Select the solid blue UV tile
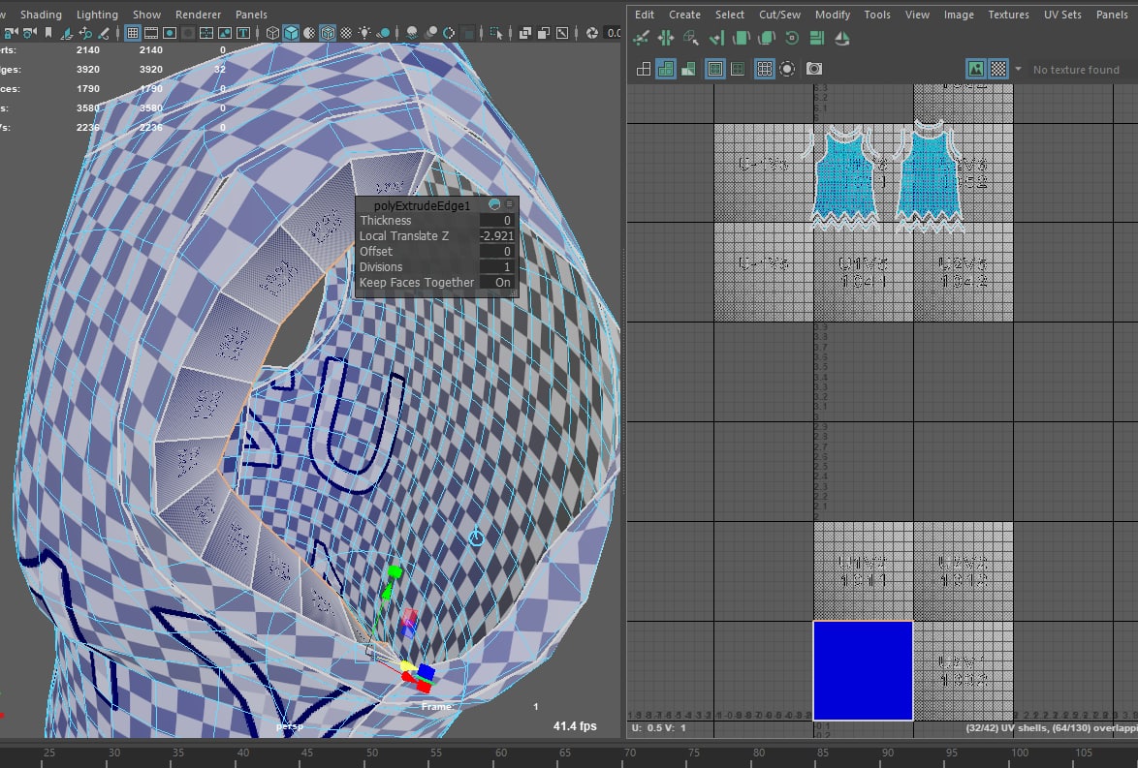The image size is (1138, 768). point(863,671)
